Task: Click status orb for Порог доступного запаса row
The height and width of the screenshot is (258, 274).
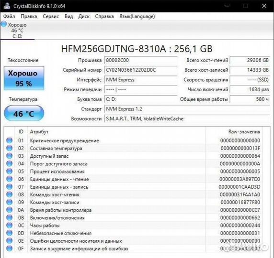Action: 10,163
